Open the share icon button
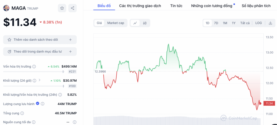The height and width of the screenshot is (125, 277). click(x=72, y=8)
